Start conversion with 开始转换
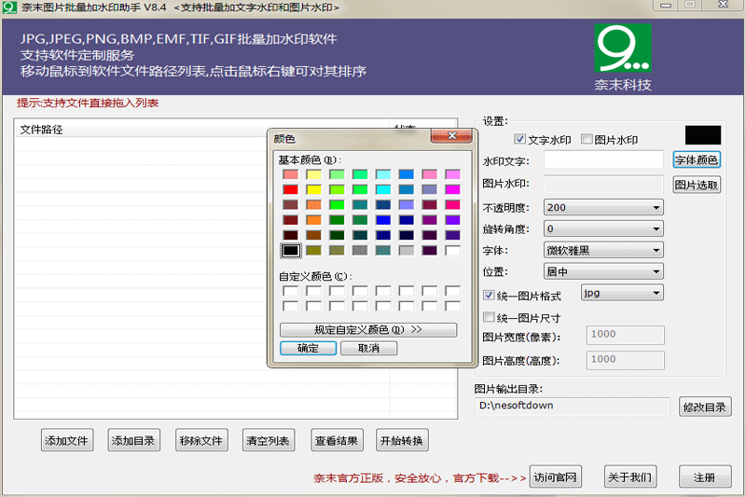Screen dimensions: 746x497 pos(402,440)
